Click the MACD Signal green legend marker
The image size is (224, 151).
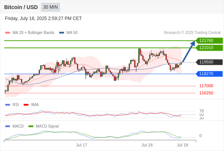coord(31,126)
